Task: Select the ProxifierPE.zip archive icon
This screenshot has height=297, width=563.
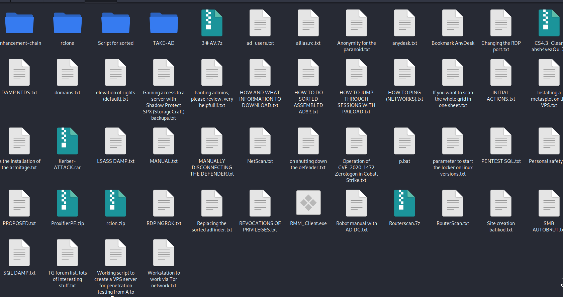Action: (68, 203)
